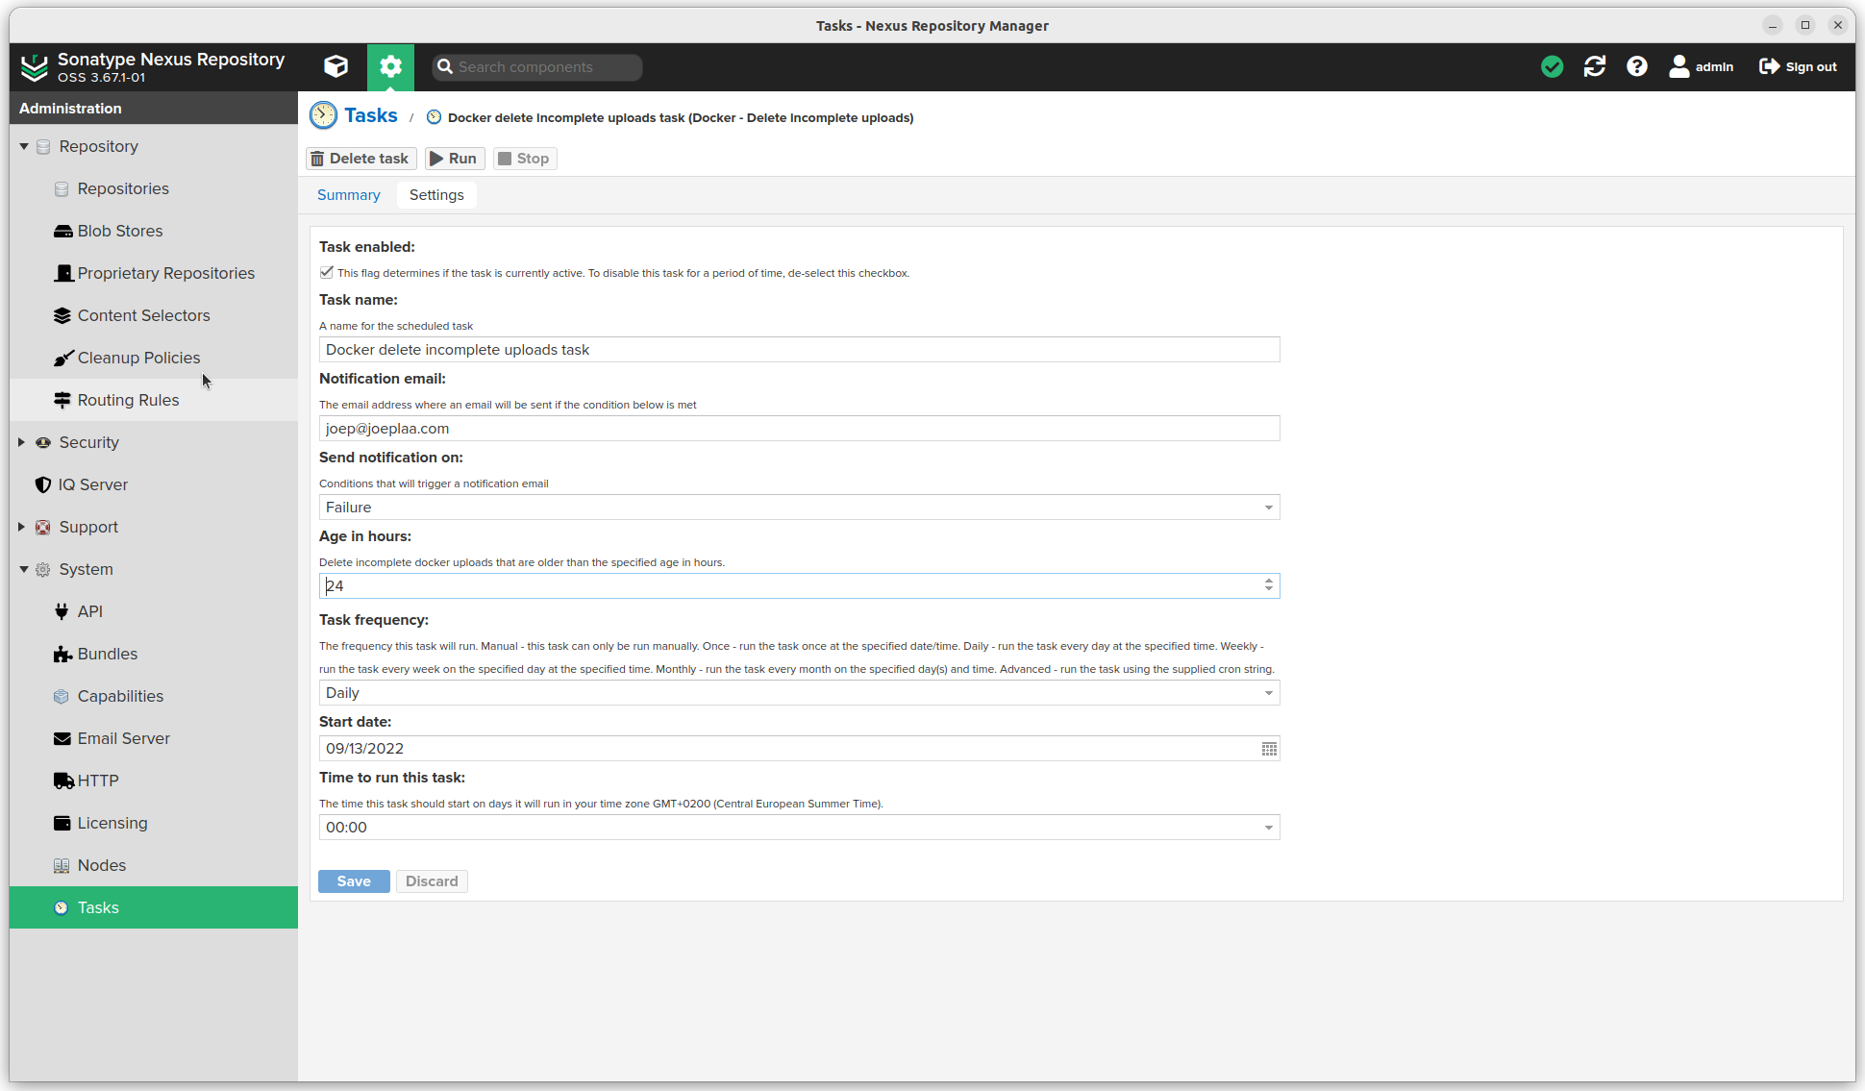The width and height of the screenshot is (1865, 1091).
Task: Open the Browse cube icon
Action: [336, 66]
